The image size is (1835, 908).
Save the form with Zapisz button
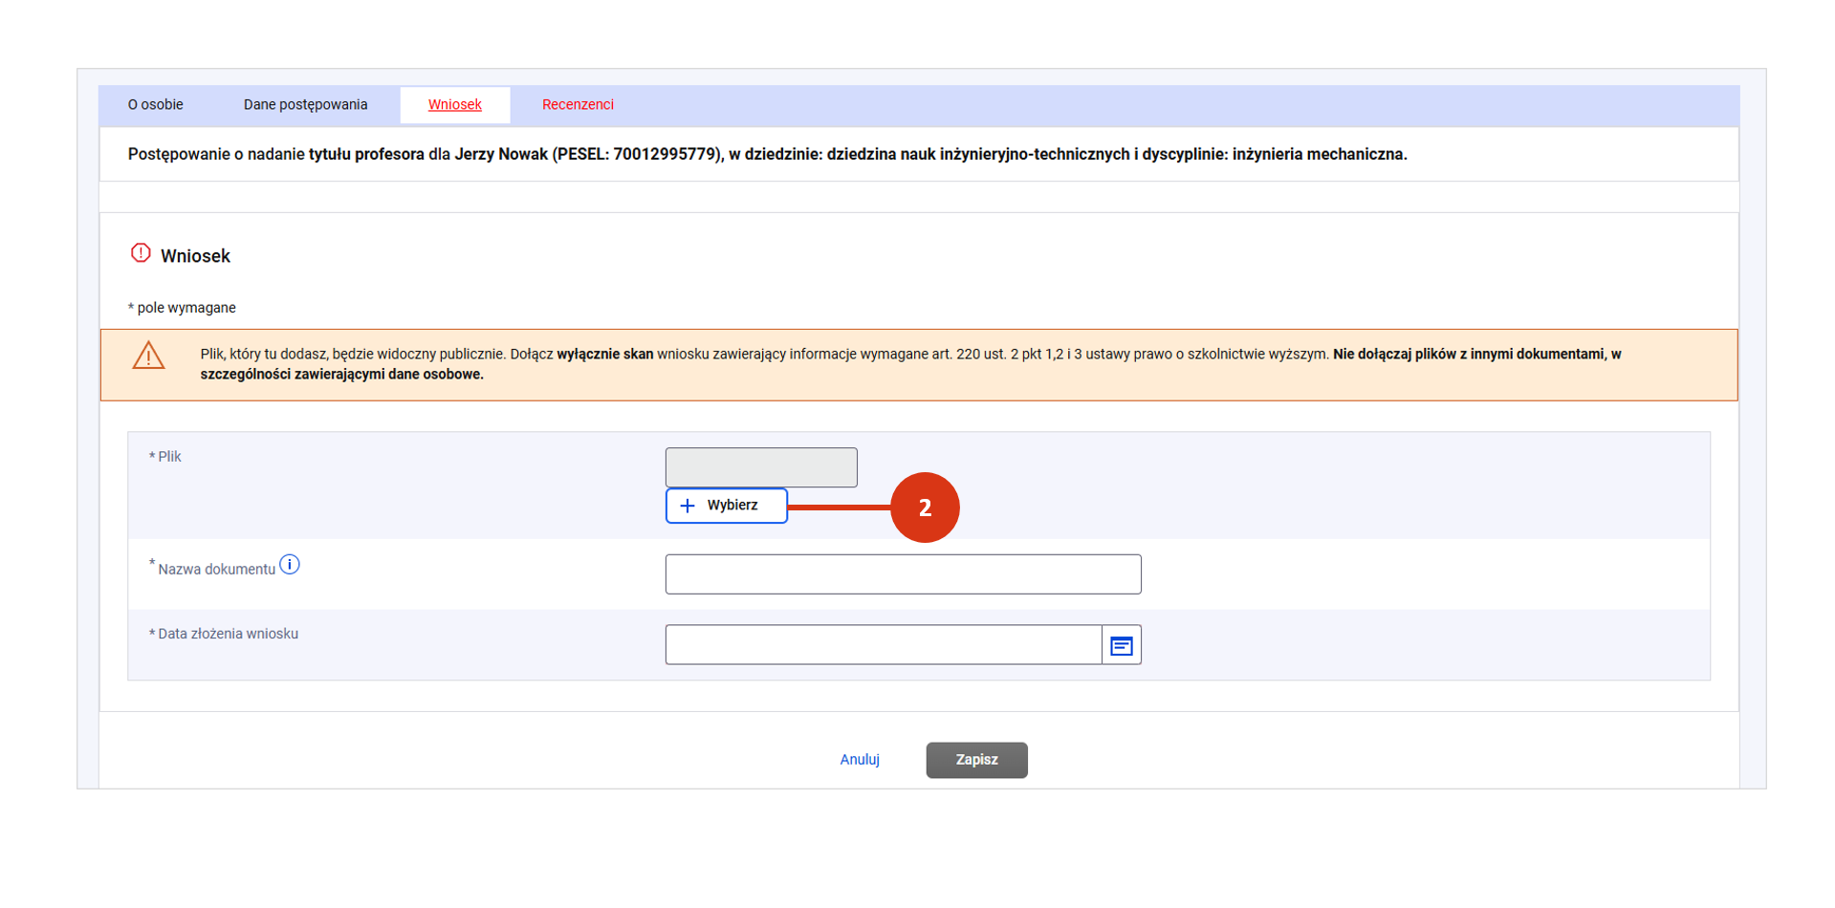click(975, 760)
